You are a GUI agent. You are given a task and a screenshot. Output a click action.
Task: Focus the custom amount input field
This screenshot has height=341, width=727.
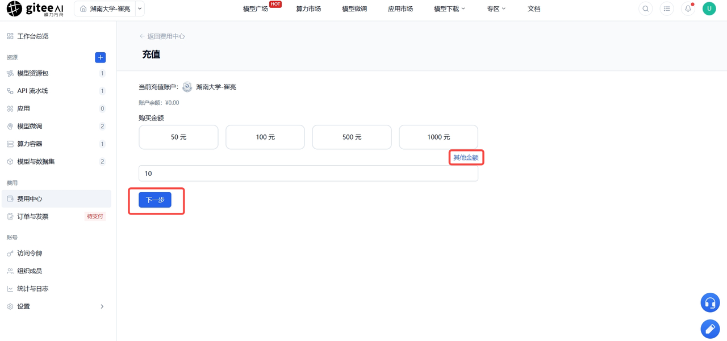[308, 174]
